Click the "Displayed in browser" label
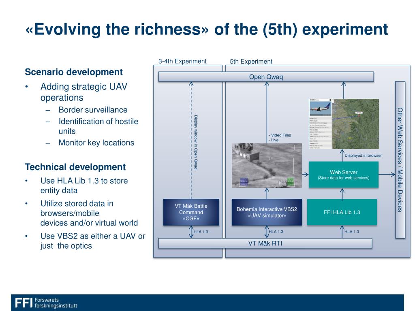The height and width of the screenshot is (311, 415). pyautogui.click(x=363, y=155)
